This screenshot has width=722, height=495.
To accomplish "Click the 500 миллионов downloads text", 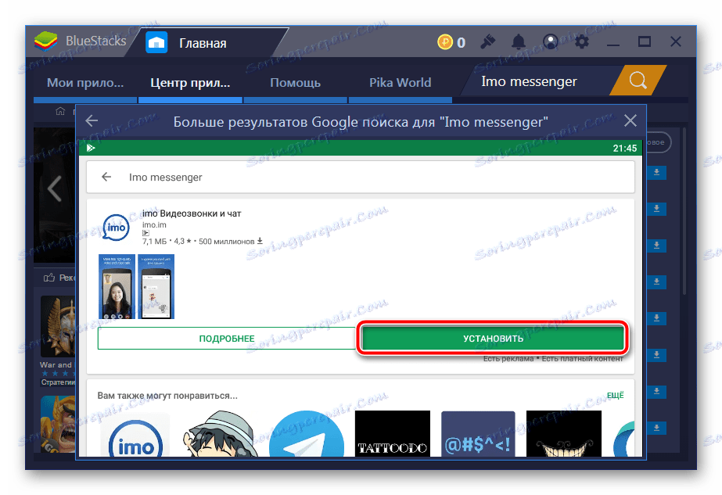I will pos(227,242).
